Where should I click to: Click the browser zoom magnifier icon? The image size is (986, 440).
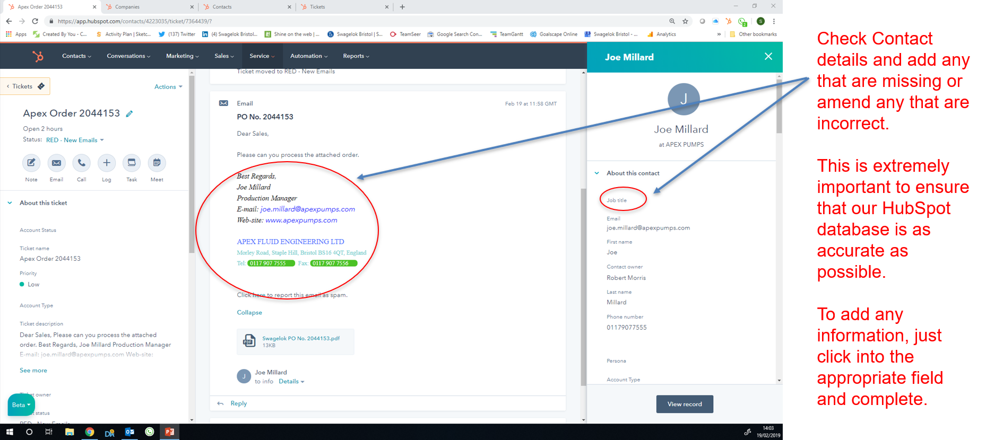pos(672,21)
